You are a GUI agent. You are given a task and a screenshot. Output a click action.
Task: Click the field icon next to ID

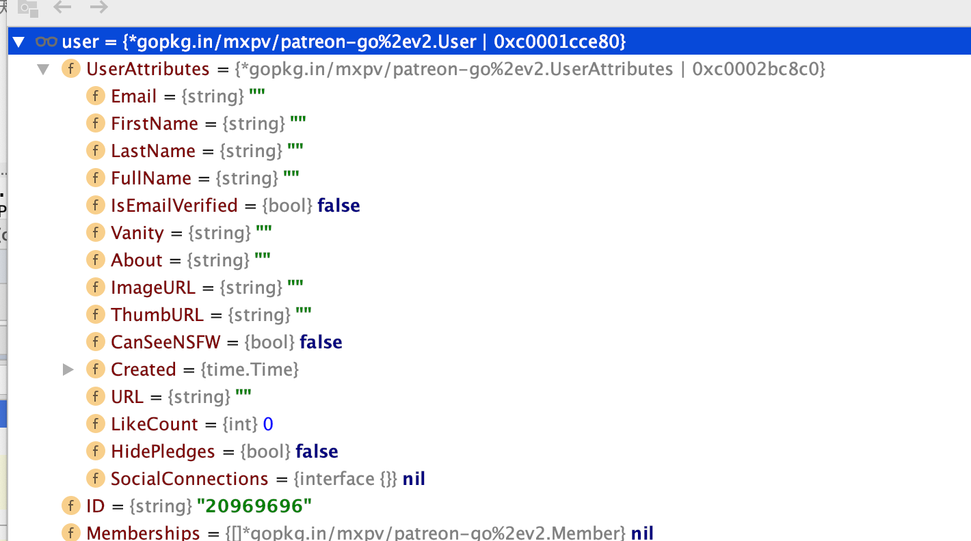coord(70,506)
